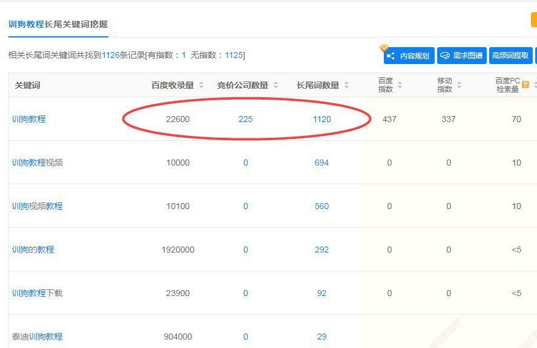The height and width of the screenshot is (348, 537).
Task: Click long-tail count 92
Action: tap(321, 293)
